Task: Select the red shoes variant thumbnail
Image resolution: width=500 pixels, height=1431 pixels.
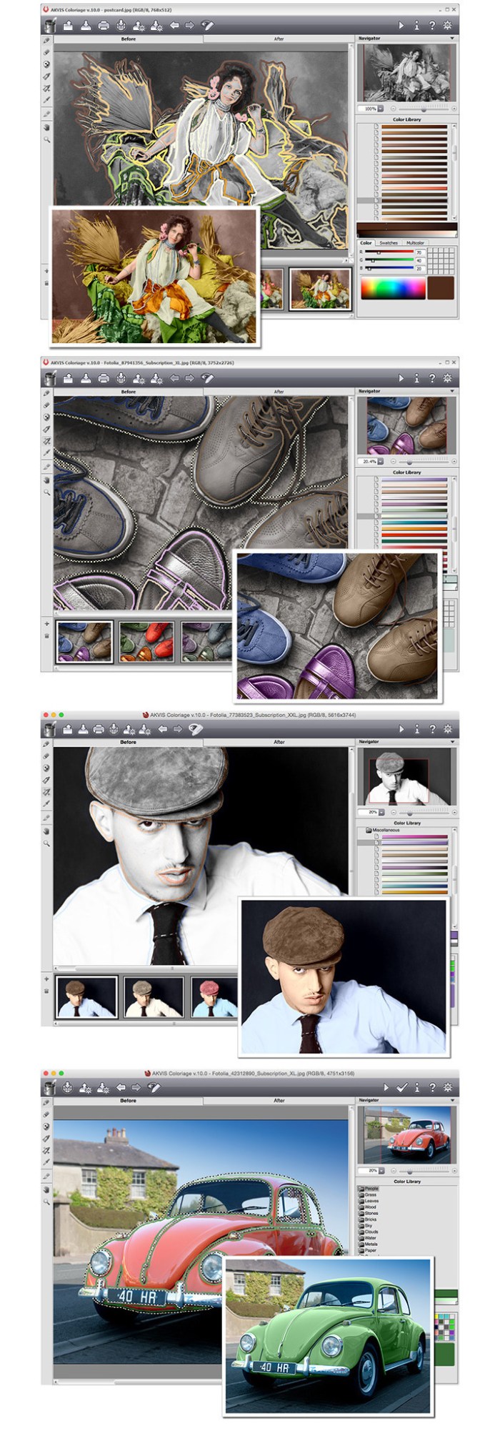Action: (x=146, y=641)
